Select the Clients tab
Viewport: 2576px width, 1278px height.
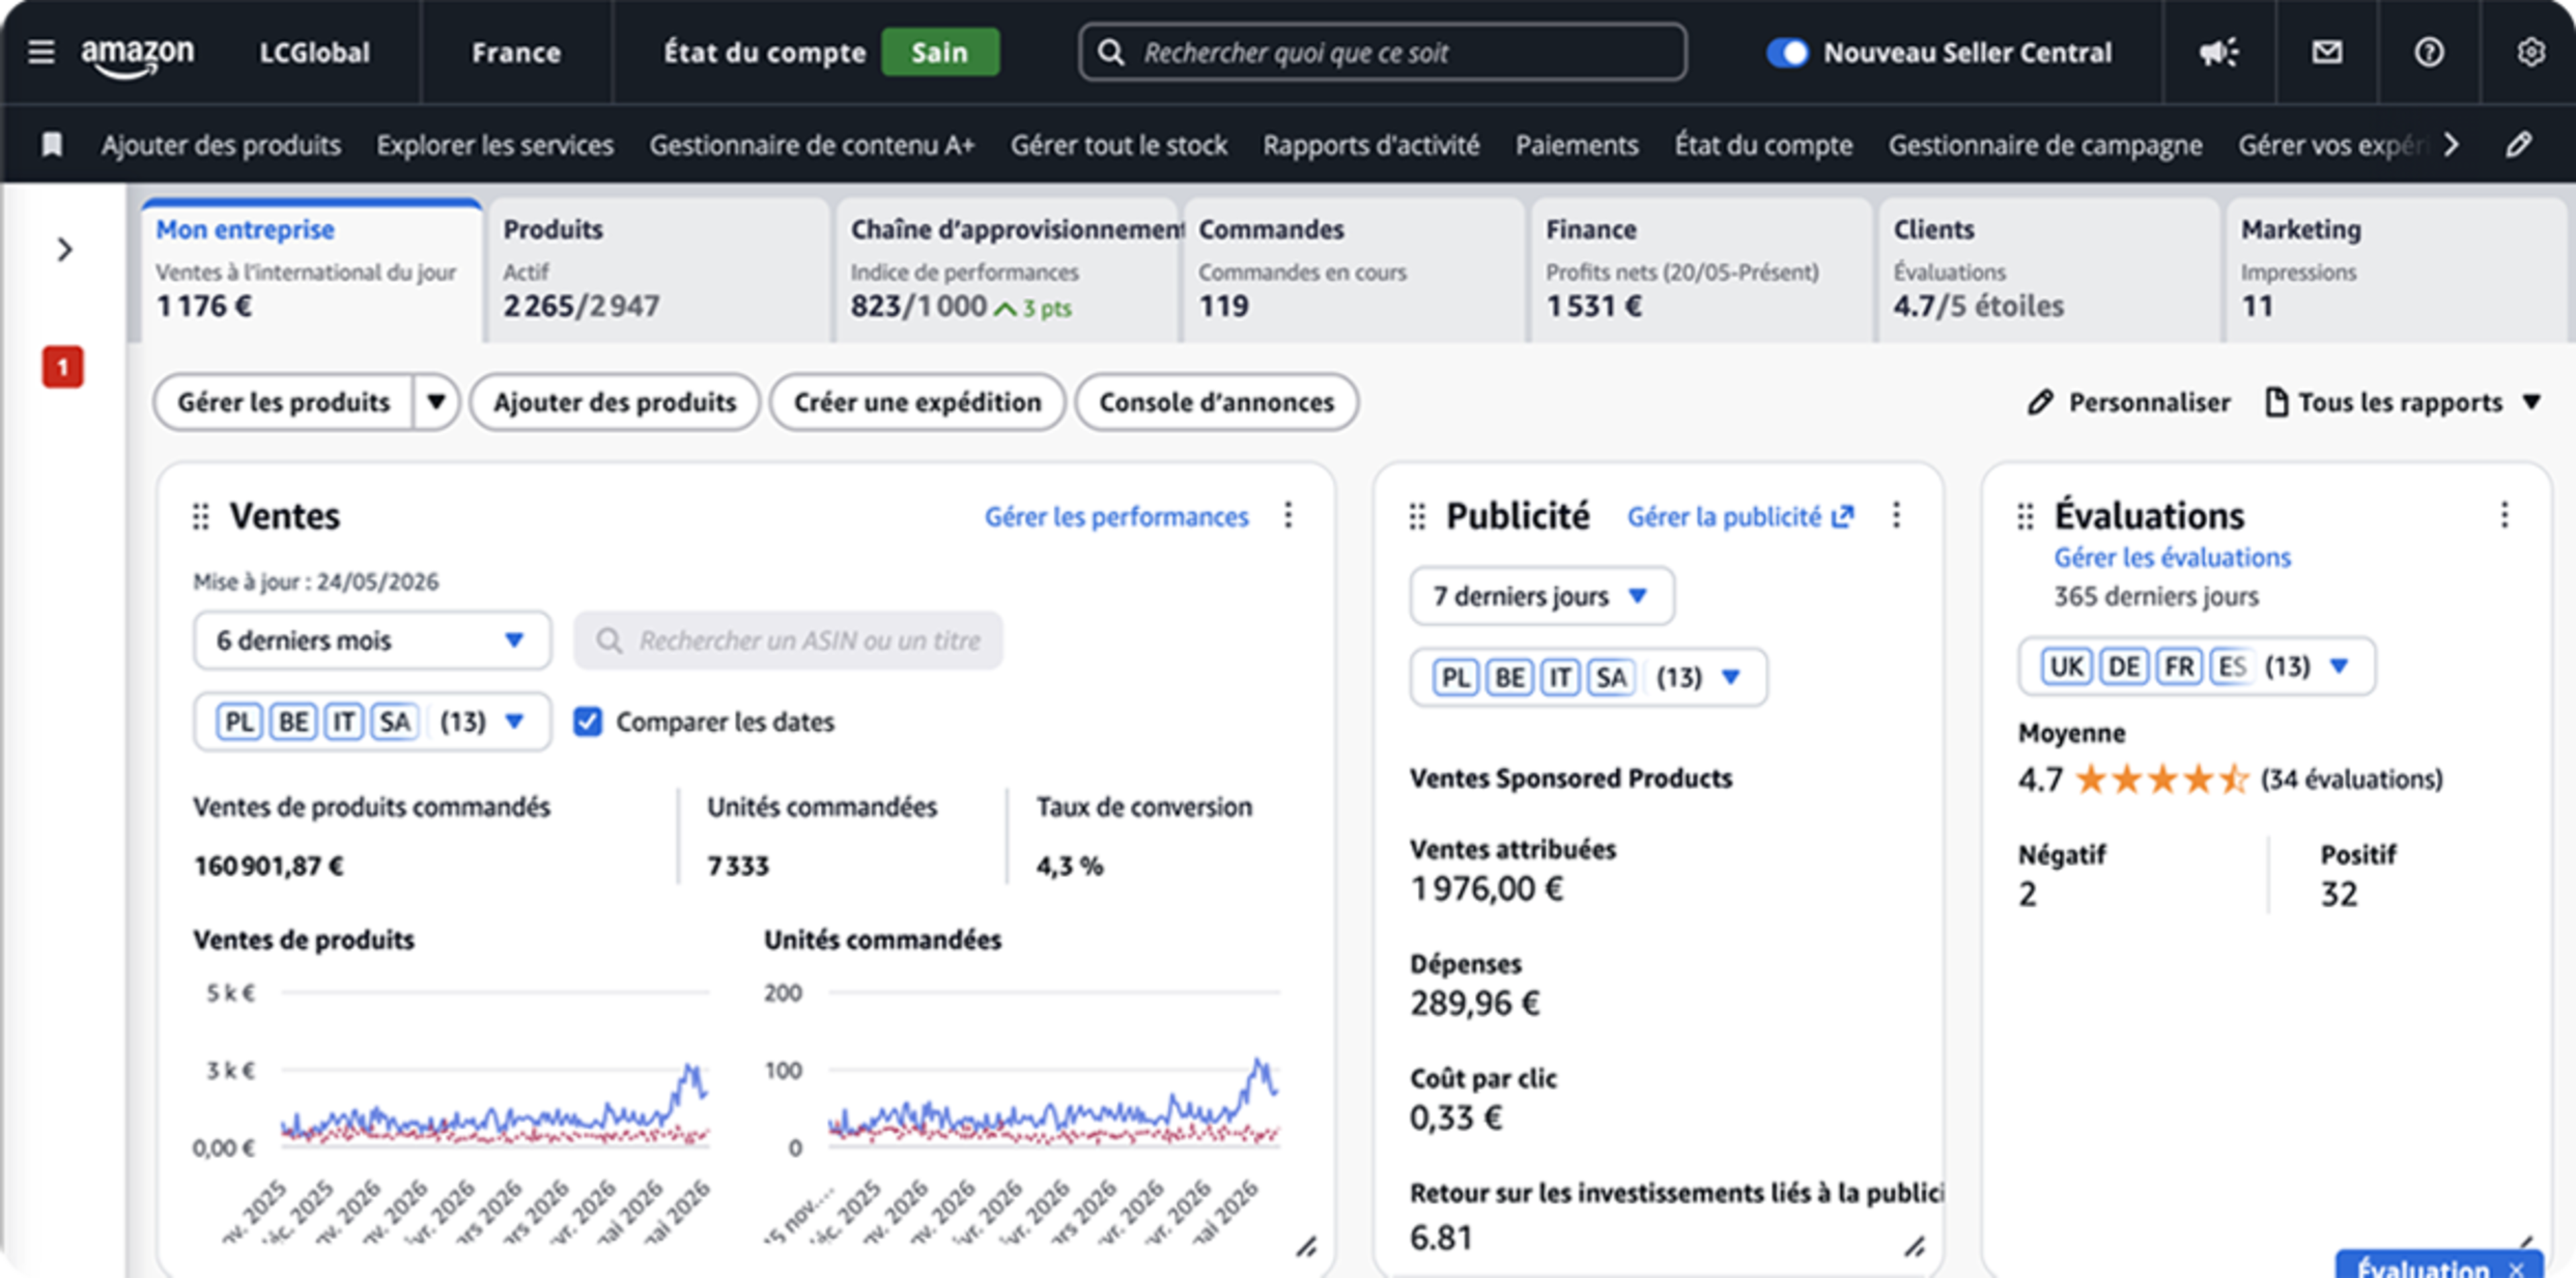click(x=2049, y=270)
